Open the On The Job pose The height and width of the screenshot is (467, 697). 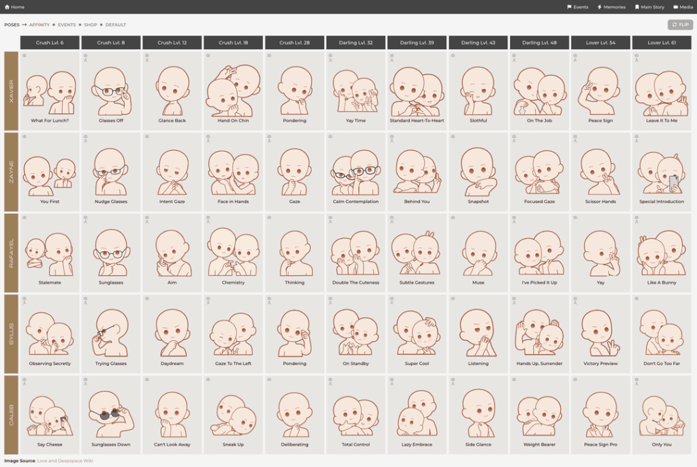tap(539, 91)
